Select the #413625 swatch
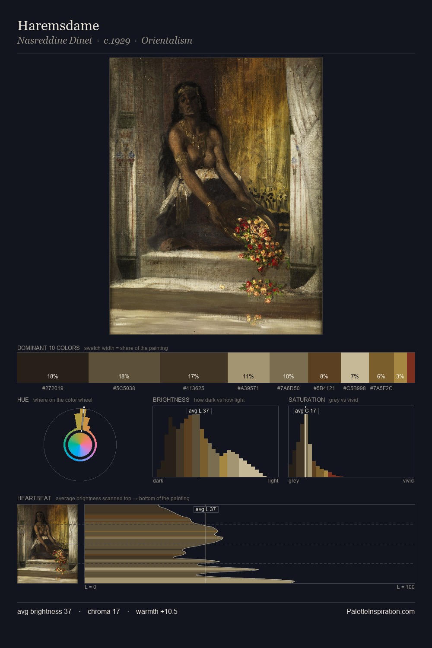The image size is (432, 648). click(194, 368)
